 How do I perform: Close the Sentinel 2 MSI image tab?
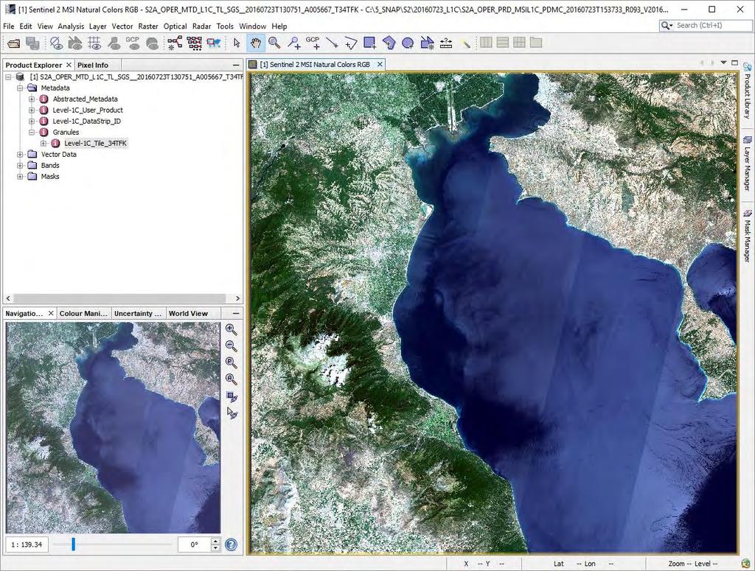click(380, 64)
